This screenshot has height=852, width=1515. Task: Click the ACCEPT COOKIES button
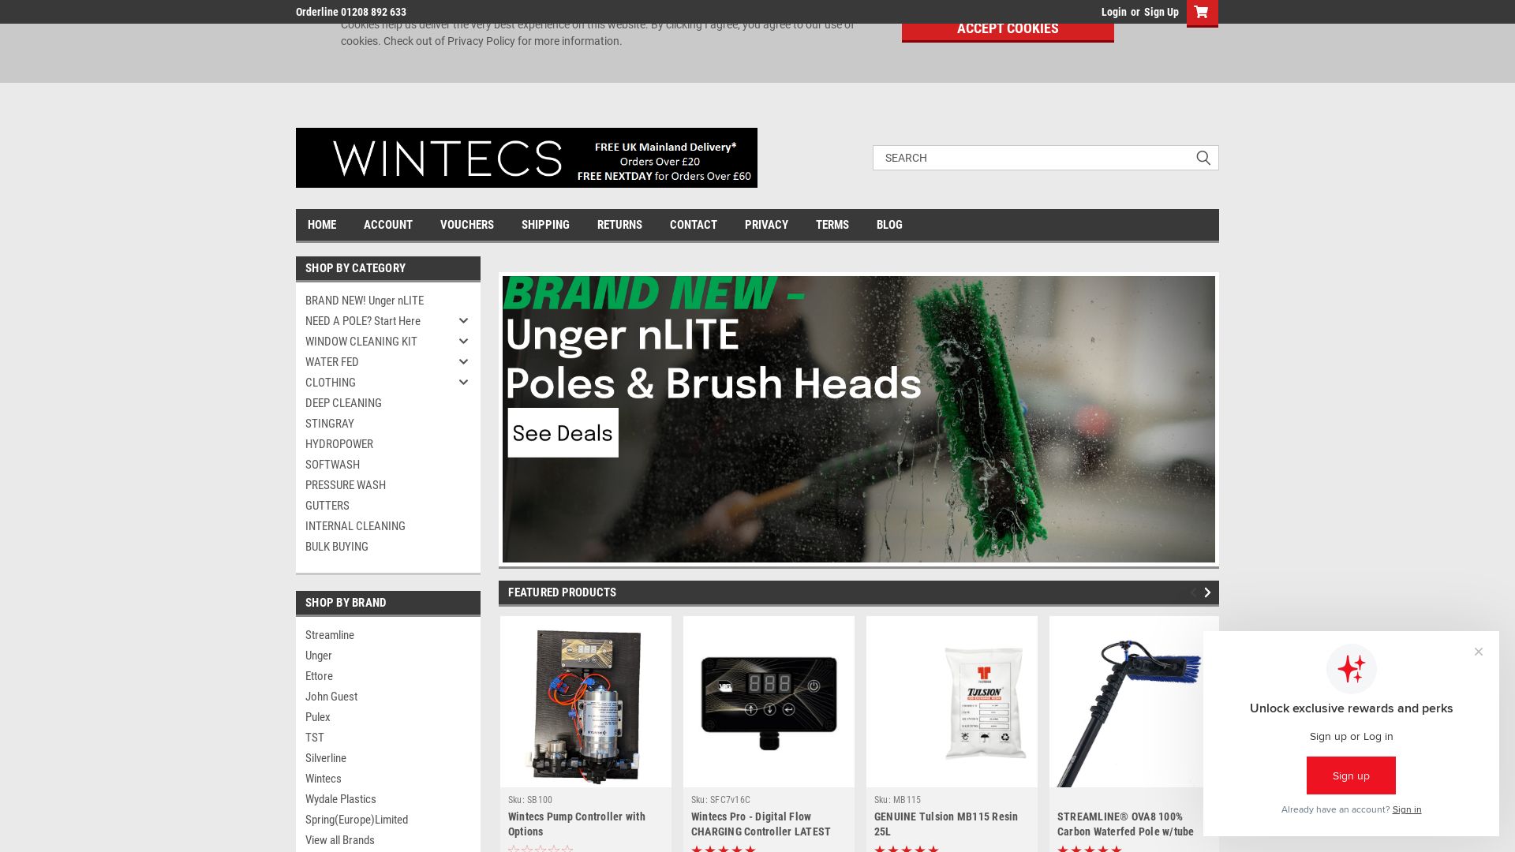point(1007,28)
